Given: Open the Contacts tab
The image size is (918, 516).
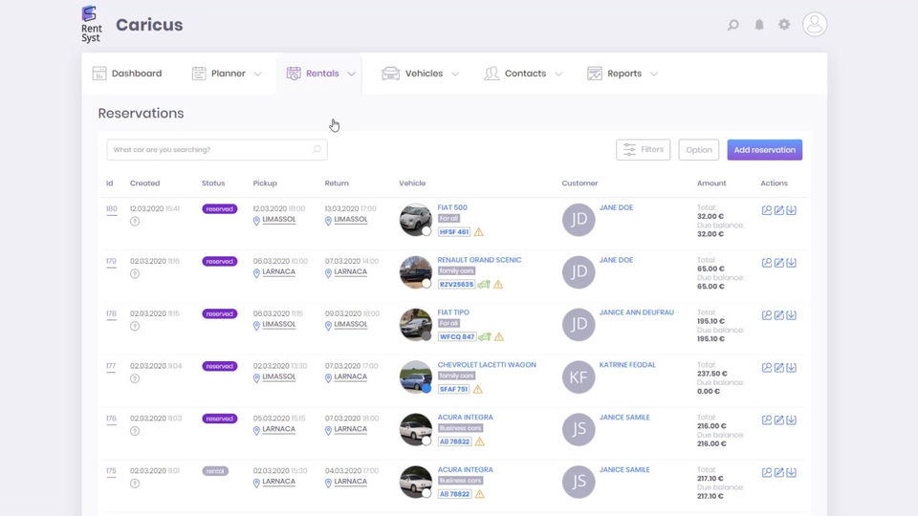Looking at the screenshot, I should 523,74.
